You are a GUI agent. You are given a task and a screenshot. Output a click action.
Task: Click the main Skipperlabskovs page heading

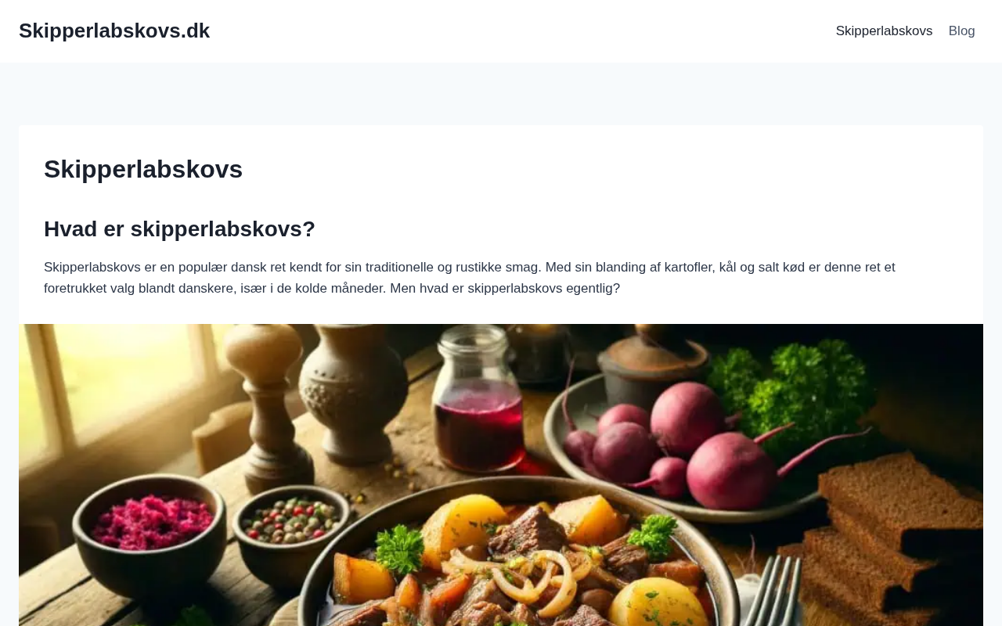[x=143, y=169]
